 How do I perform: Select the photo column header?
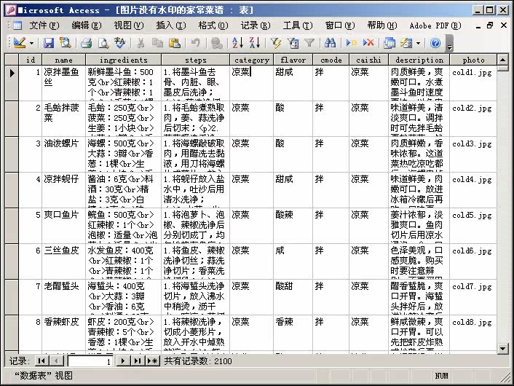pyautogui.click(x=473, y=60)
